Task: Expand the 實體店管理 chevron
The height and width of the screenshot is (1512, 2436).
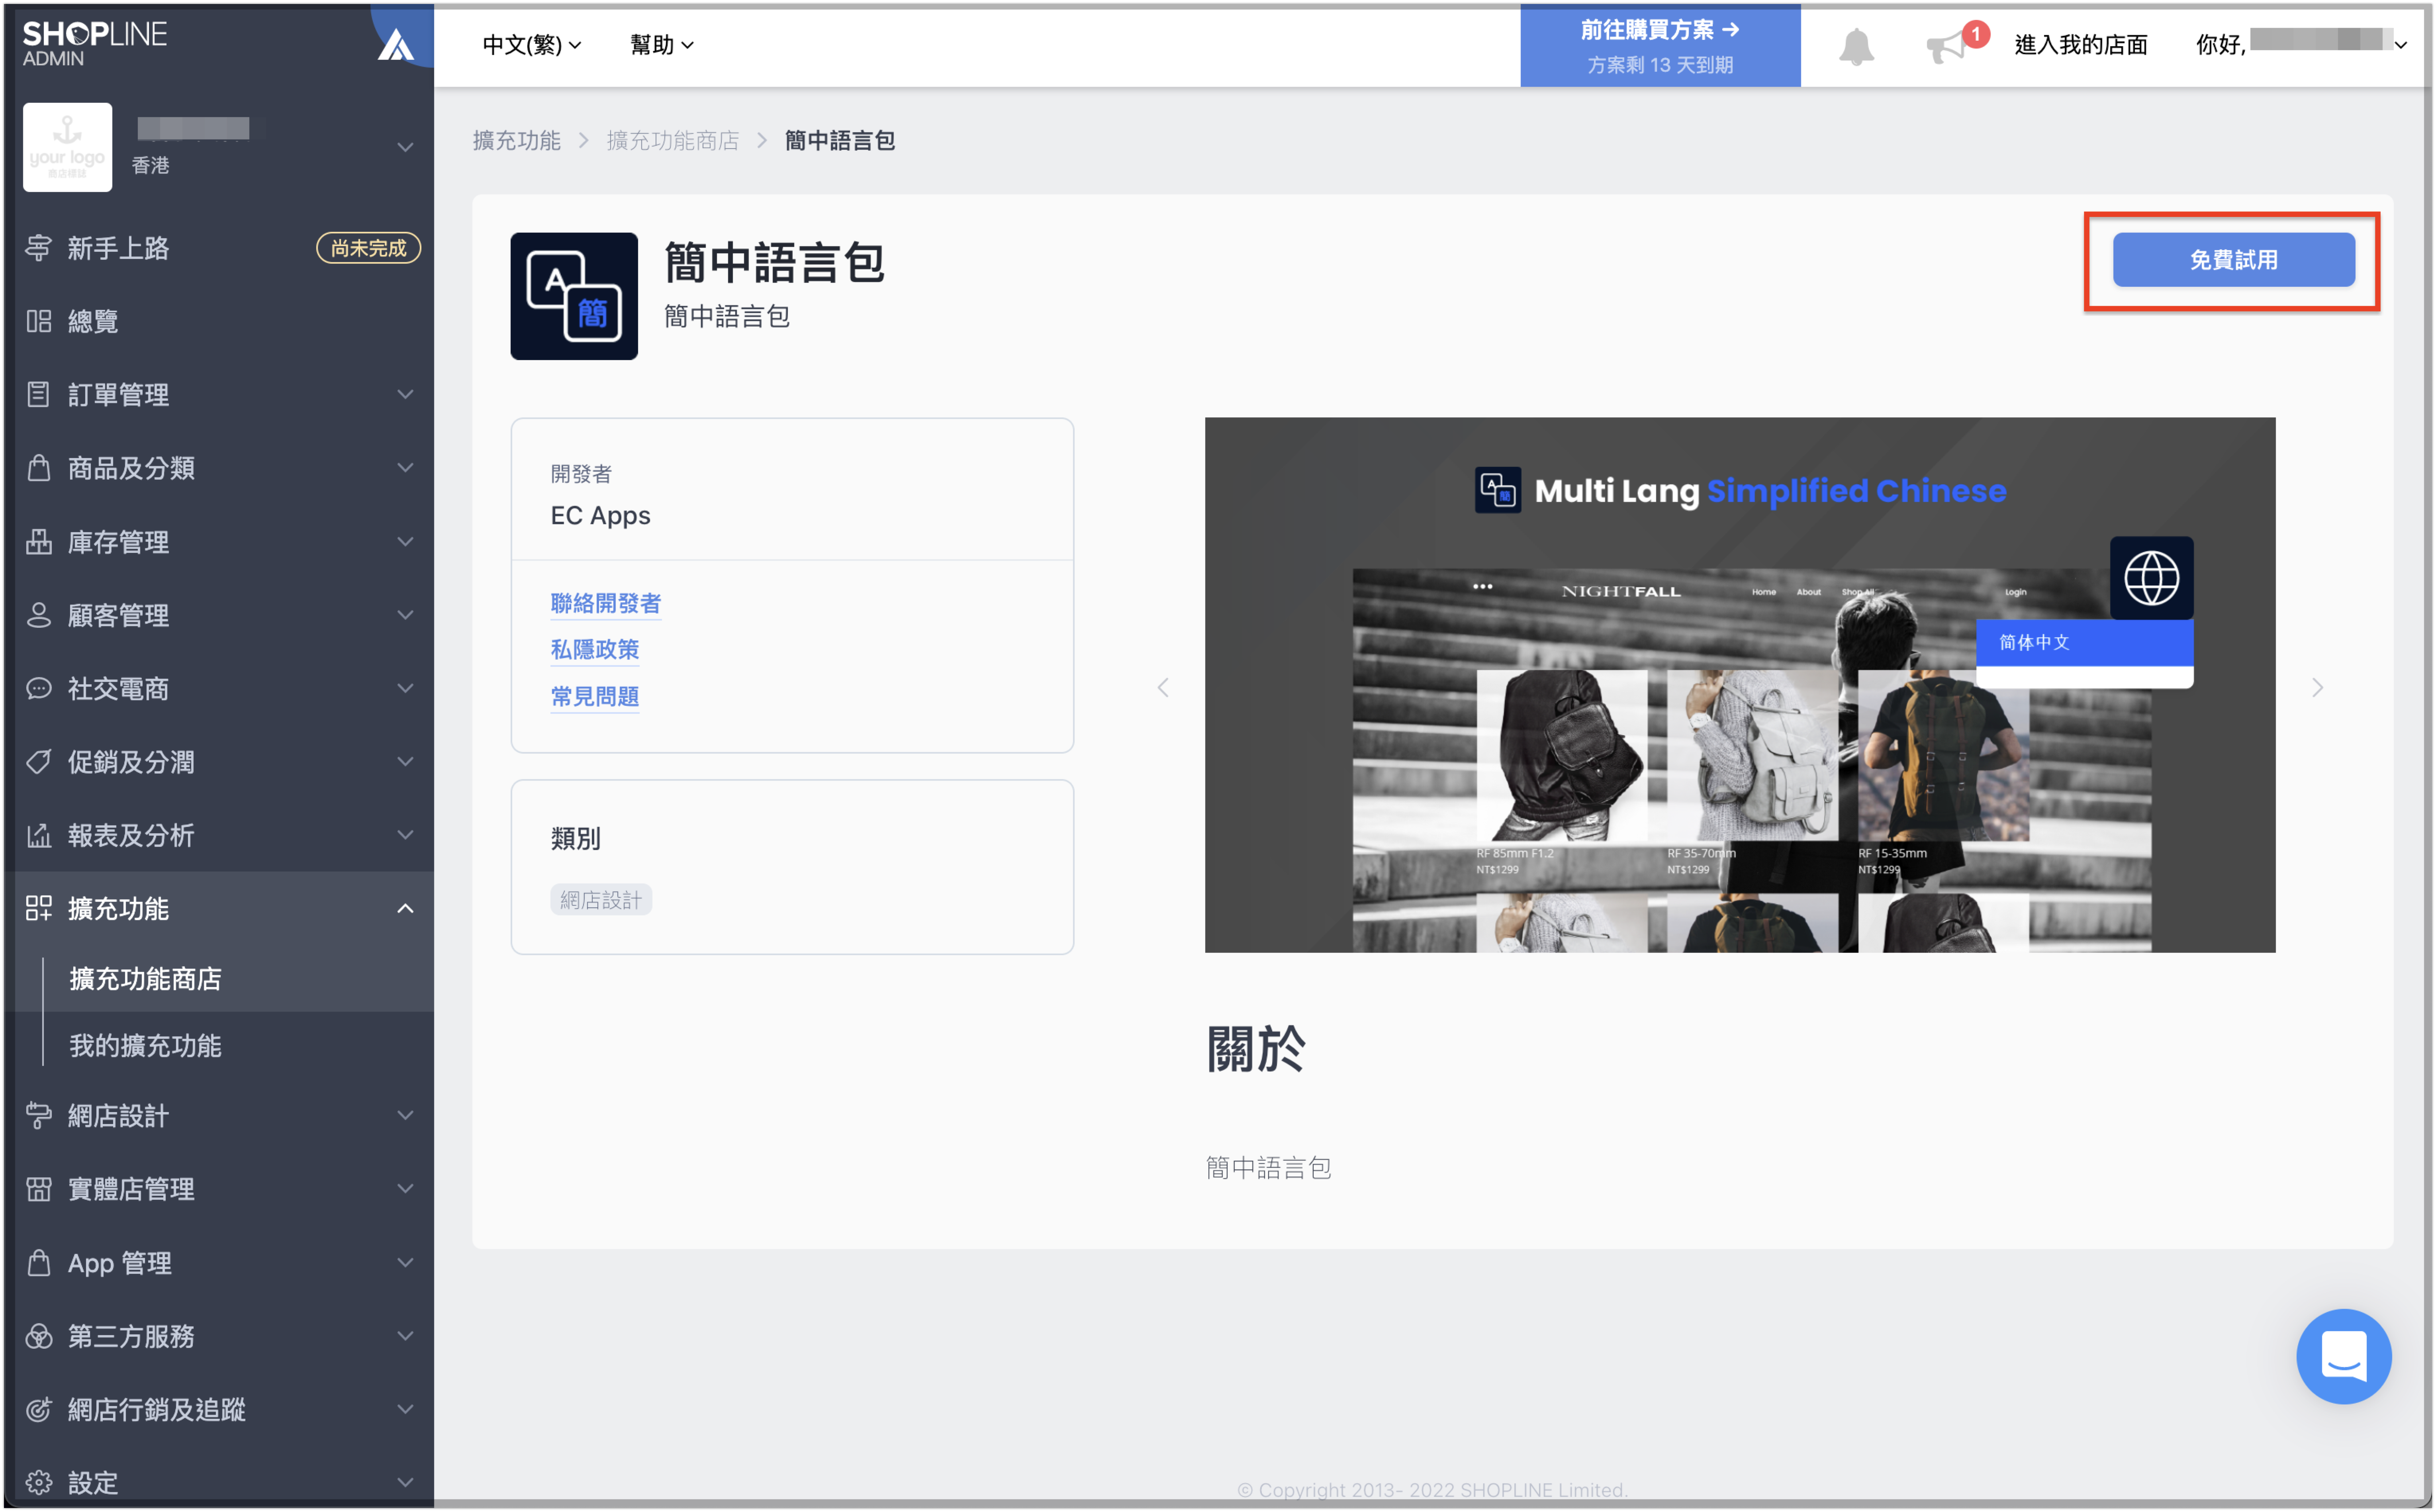Action: pos(405,1189)
